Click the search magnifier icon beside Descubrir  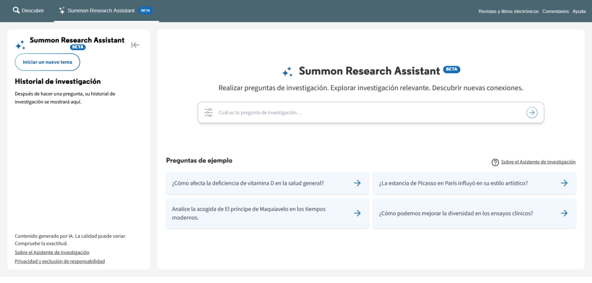pyautogui.click(x=16, y=10)
